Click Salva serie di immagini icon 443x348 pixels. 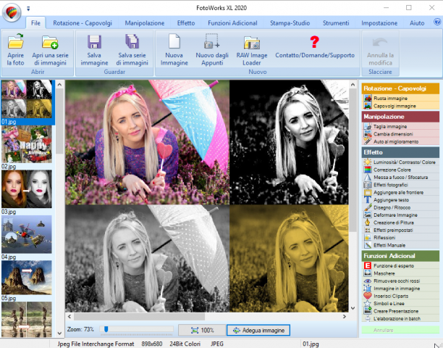[132, 42]
